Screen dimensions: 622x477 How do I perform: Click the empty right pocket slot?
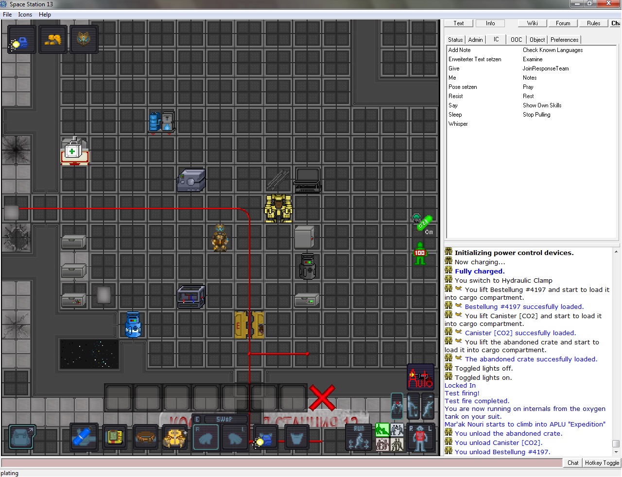(x=296, y=438)
